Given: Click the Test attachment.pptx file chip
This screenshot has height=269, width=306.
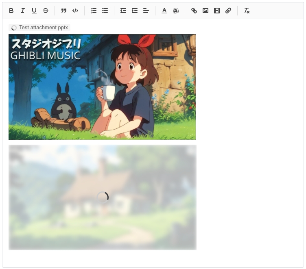Looking at the screenshot, I should [x=39, y=28].
